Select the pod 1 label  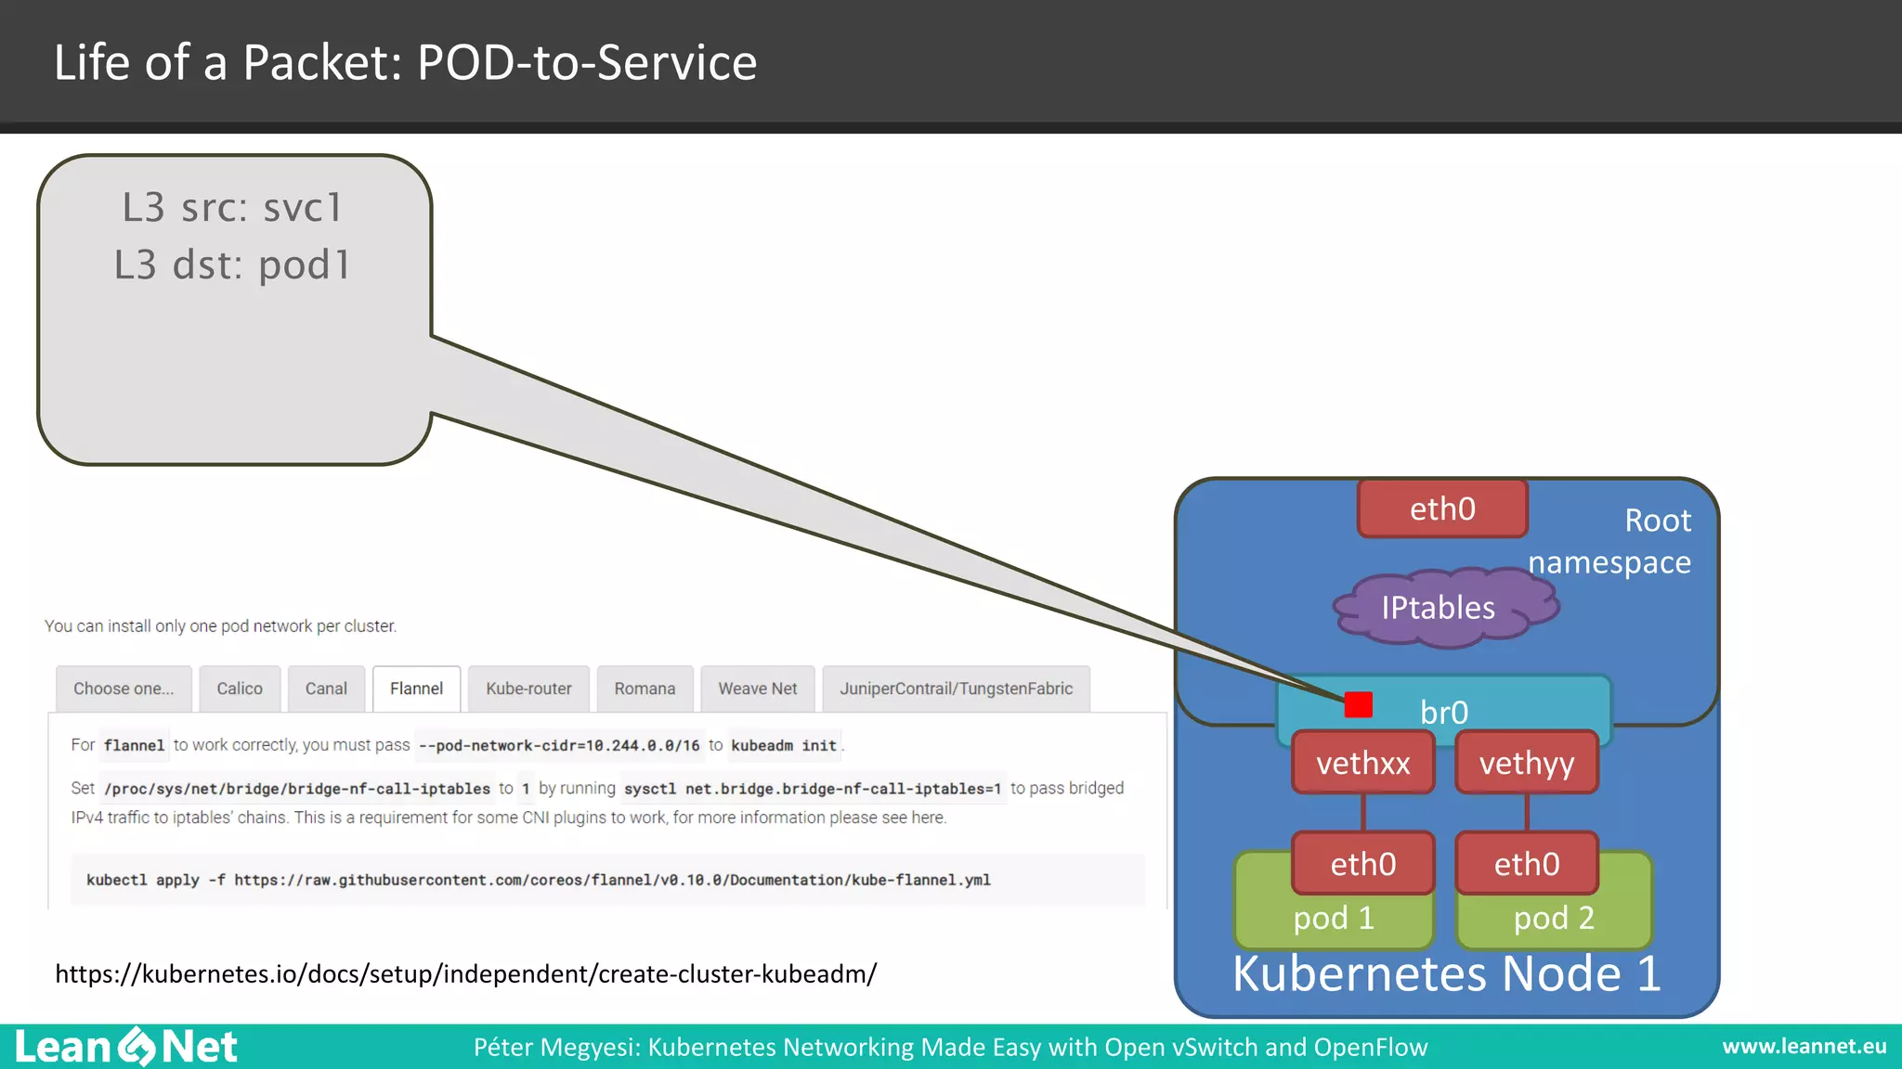pyautogui.click(x=1334, y=918)
